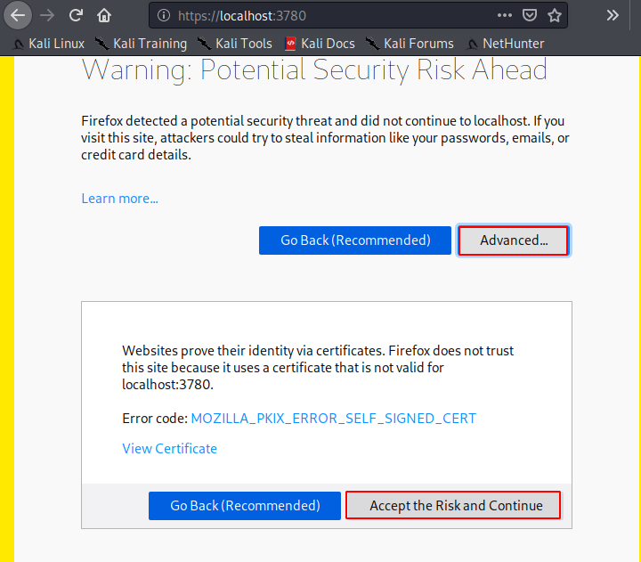Click the Warning: Potential Security Risk Ahead heading
The image size is (641, 562).
tap(314, 69)
